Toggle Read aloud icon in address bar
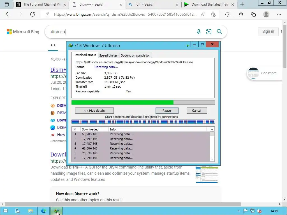 point(203,14)
